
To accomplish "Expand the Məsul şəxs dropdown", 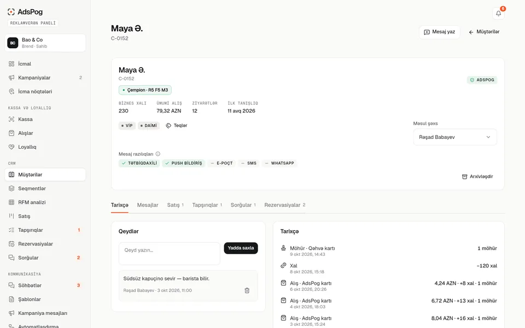I will tap(455, 137).
